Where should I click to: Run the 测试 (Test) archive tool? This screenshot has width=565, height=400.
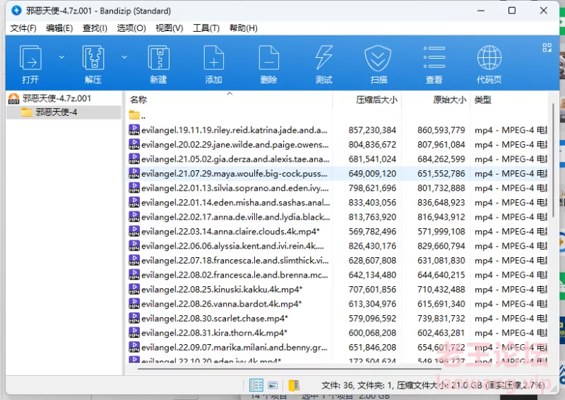tap(323, 58)
